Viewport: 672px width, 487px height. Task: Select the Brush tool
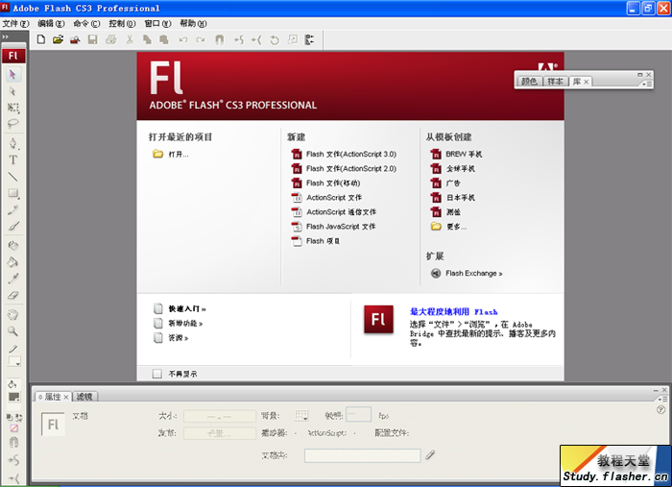click(x=13, y=226)
